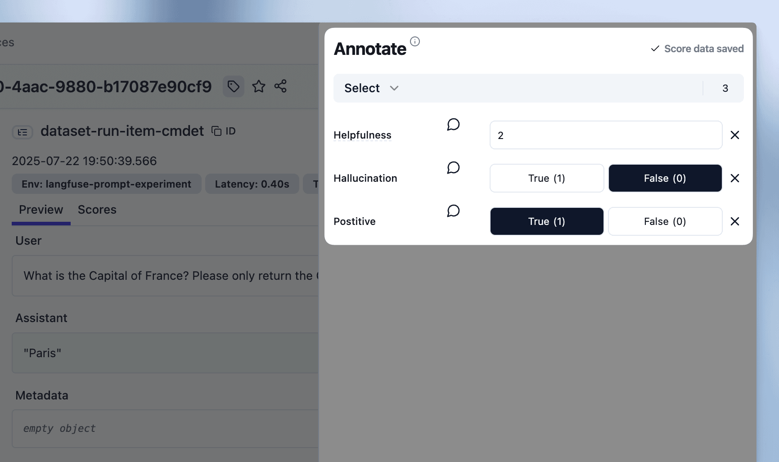Screen dimensions: 779x462
Task: Star this trace using the star icon
Action: 259,86
